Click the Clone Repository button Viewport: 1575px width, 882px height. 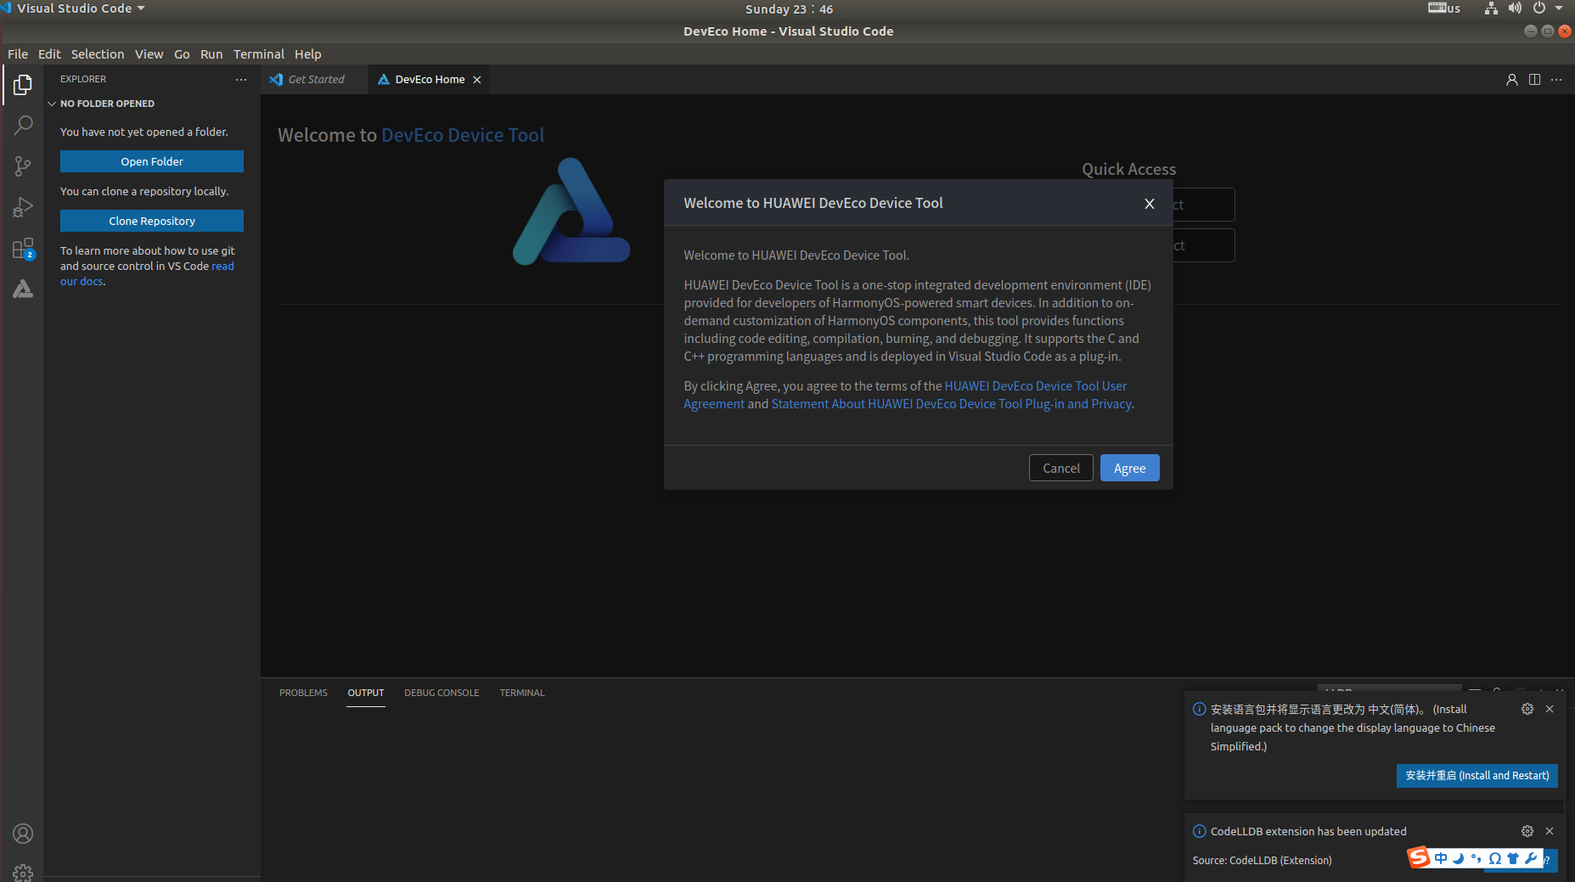coord(152,221)
